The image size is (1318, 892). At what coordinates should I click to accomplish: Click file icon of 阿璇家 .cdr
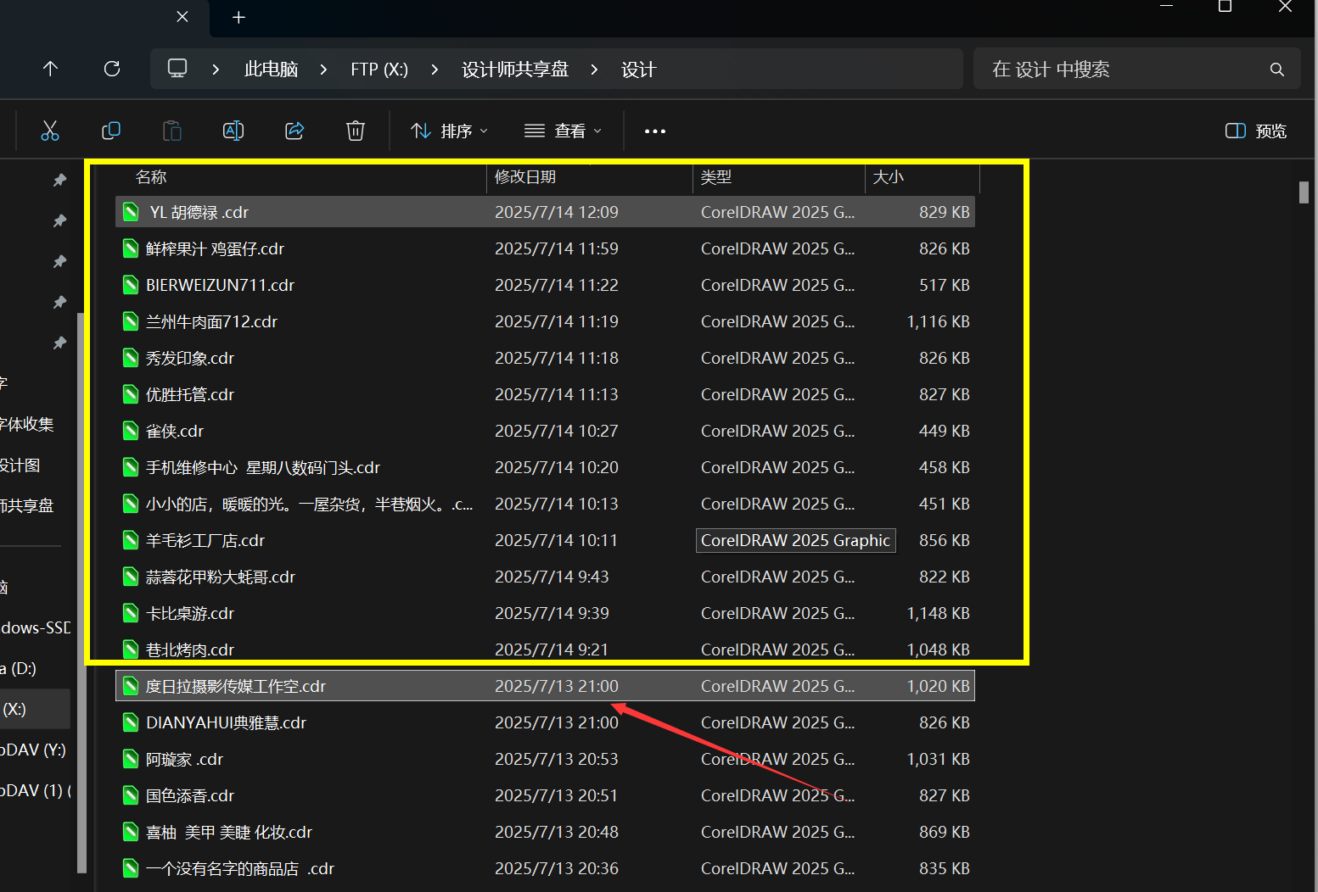131,759
